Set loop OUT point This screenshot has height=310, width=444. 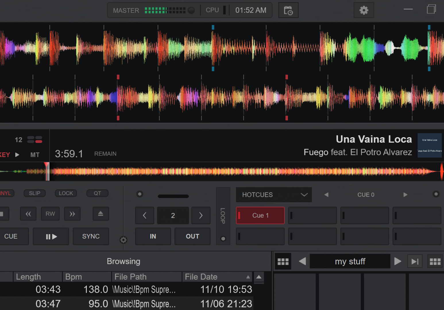192,237
